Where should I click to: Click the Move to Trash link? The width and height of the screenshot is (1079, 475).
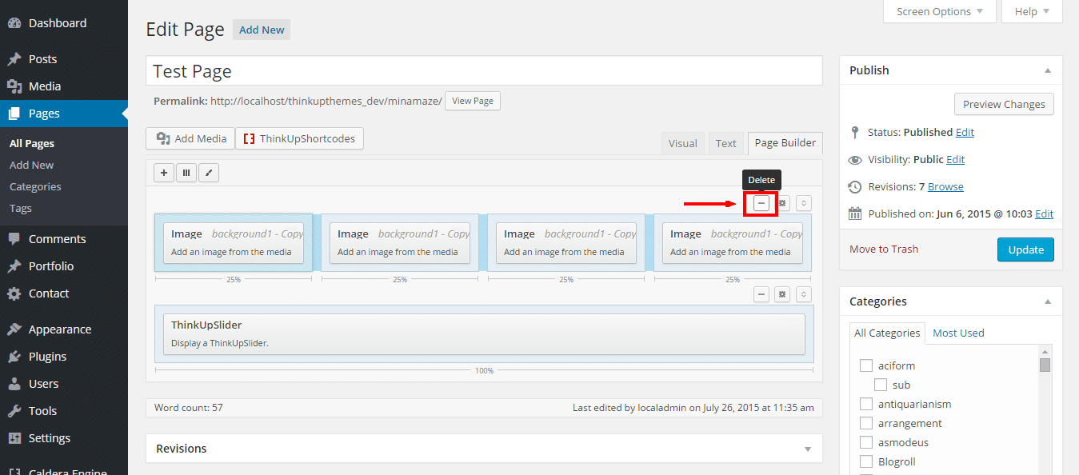tap(884, 249)
